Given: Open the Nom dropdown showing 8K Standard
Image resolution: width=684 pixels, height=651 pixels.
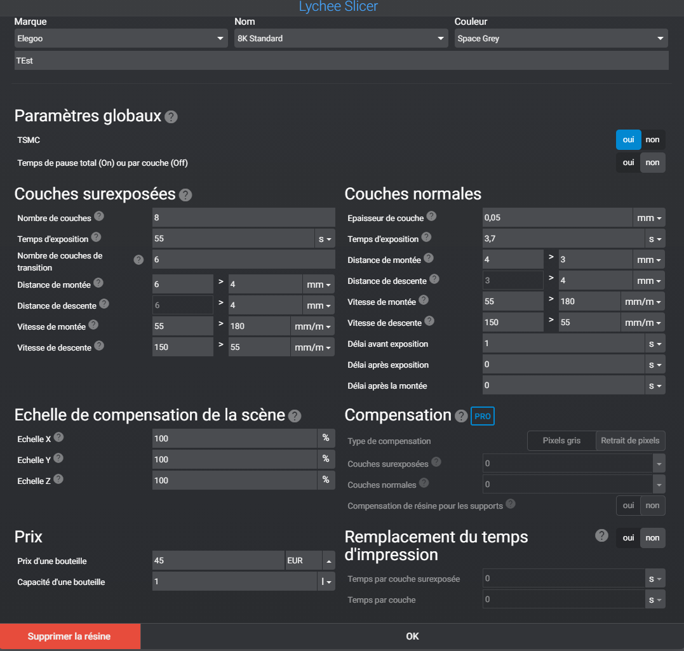Looking at the screenshot, I should click(x=340, y=39).
